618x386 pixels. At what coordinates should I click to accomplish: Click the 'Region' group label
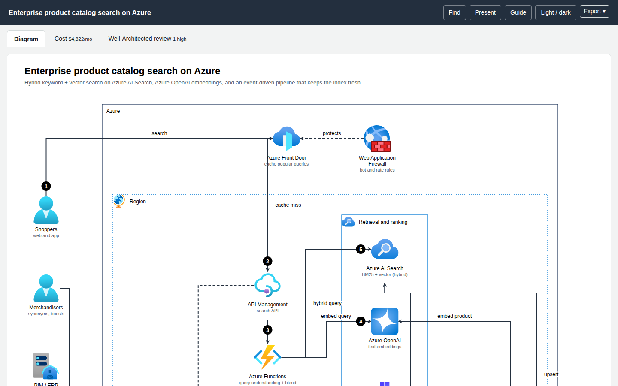click(138, 202)
